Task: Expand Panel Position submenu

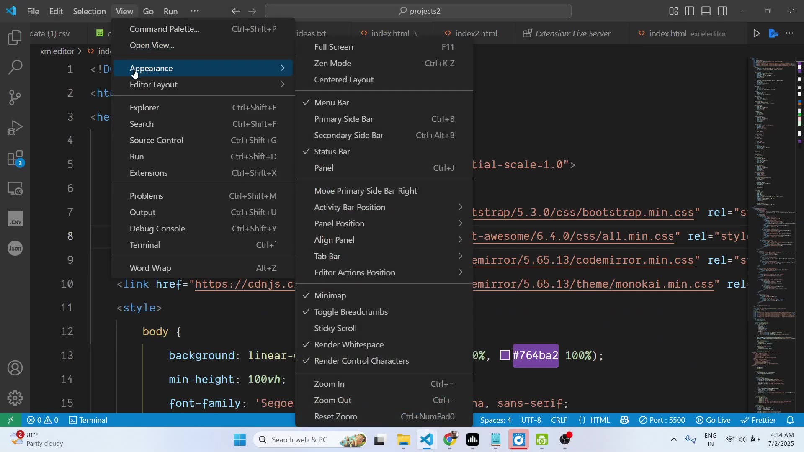Action: click(x=384, y=223)
